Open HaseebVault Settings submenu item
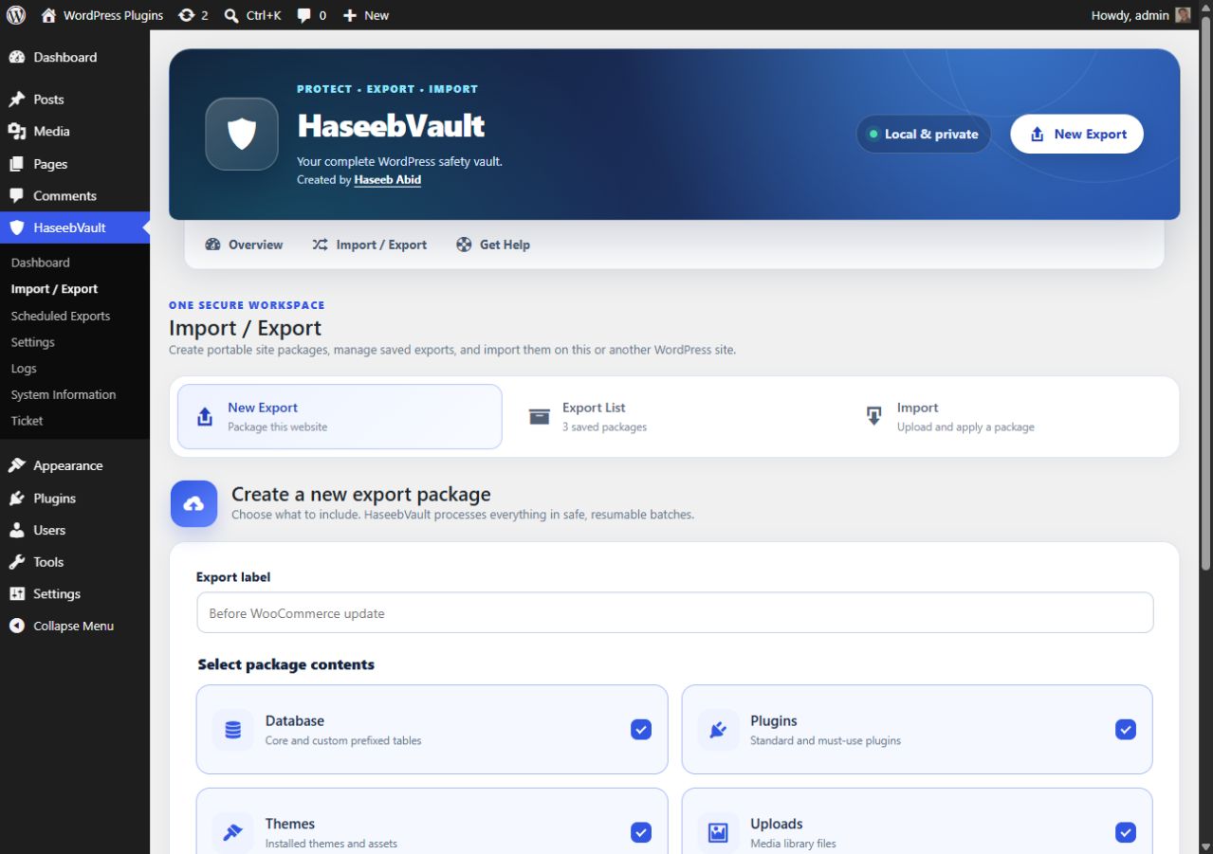Screen dimensions: 1213x854 [33, 342]
